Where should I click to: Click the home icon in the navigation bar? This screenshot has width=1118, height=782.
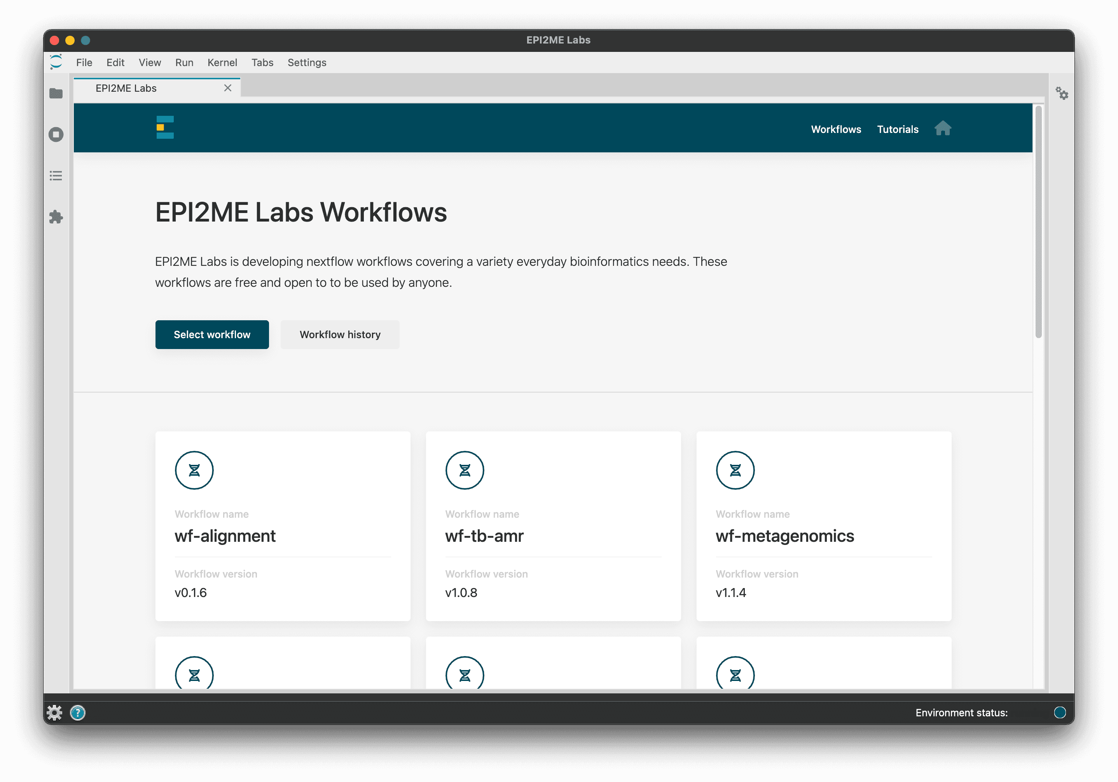[x=943, y=128]
